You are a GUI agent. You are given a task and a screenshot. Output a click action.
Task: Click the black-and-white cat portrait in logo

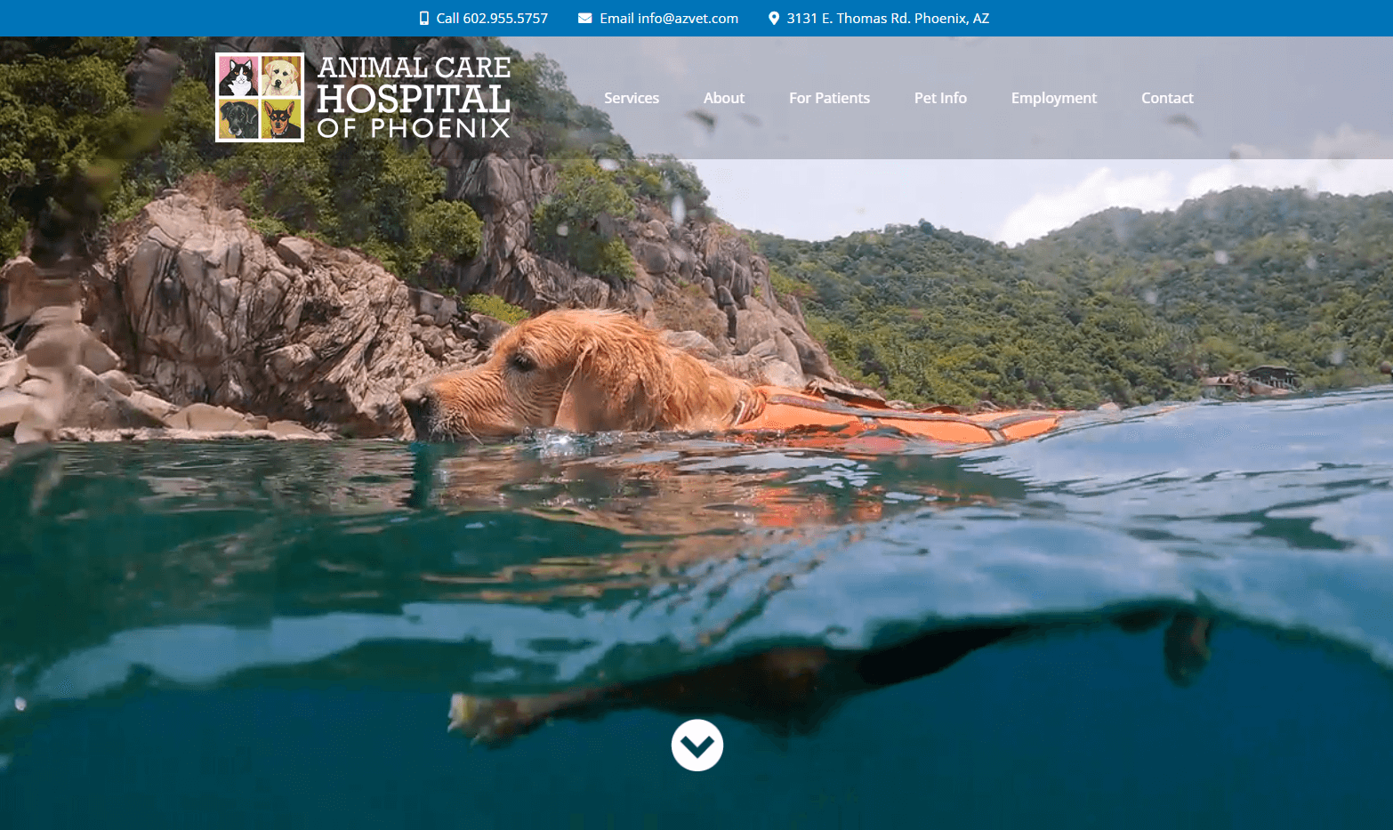tap(238, 77)
